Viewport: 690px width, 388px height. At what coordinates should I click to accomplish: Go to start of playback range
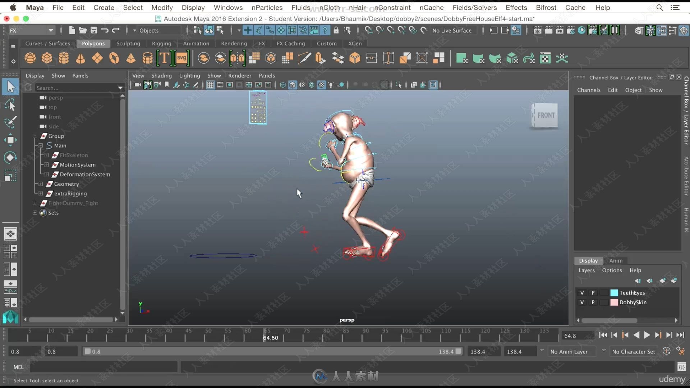[603, 335]
